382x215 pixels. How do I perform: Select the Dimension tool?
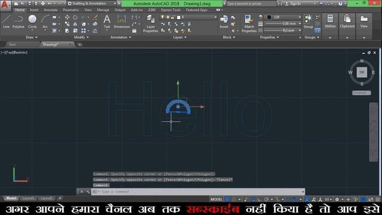pyautogui.click(x=122, y=21)
